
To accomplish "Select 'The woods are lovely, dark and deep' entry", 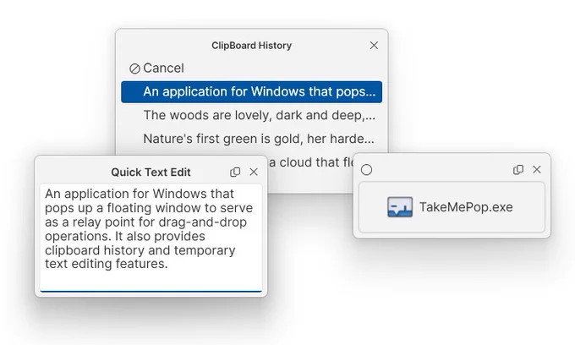I will [x=252, y=115].
